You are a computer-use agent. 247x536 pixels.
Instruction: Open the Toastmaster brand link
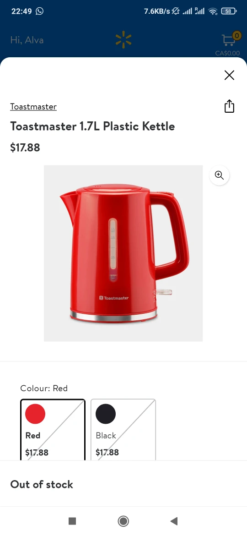tap(33, 107)
